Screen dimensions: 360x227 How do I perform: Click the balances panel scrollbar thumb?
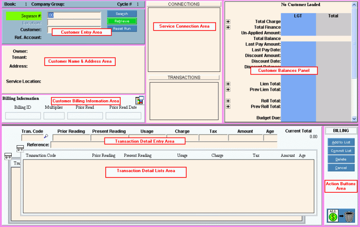pos(354,43)
